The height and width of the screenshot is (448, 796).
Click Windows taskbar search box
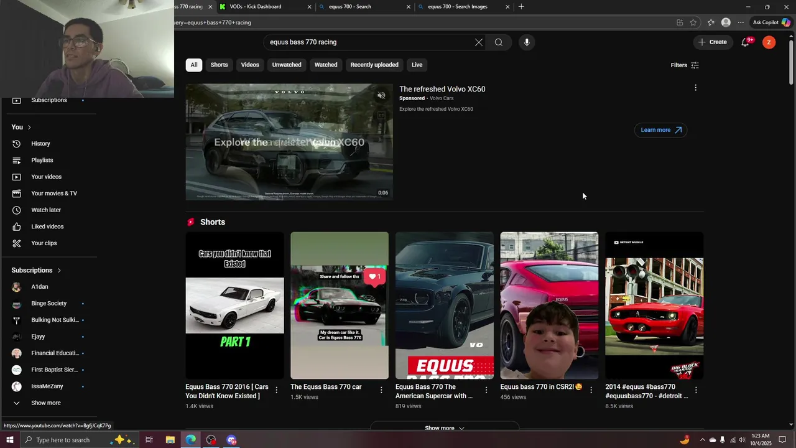81,440
